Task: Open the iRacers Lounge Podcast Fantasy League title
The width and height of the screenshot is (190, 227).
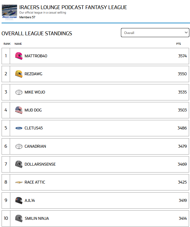Action: coord(73,7)
